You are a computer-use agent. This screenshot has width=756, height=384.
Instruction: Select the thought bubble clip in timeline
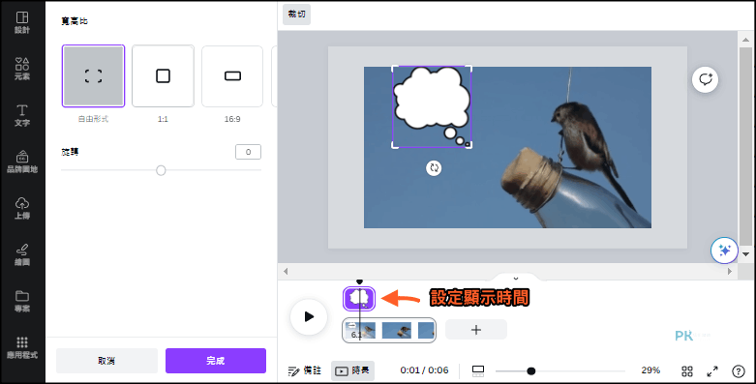[x=359, y=298]
